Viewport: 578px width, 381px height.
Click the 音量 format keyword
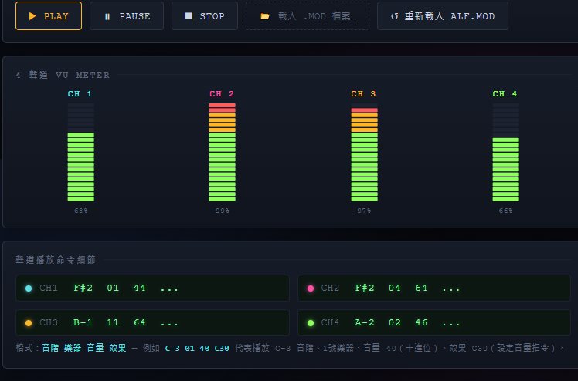(x=95, y=348)
